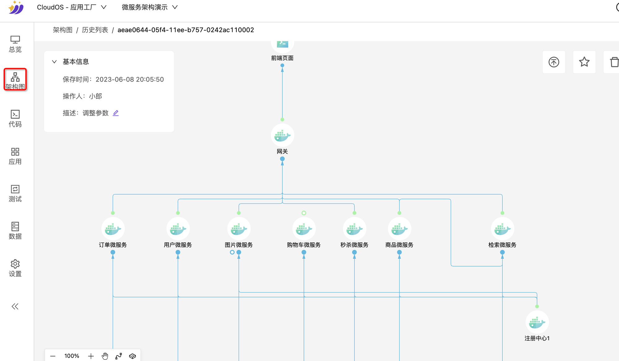Image resolution: width=619 pixels, height=361 pixels.
Task: Star this architecture version
Action: [x=584, y=62]
